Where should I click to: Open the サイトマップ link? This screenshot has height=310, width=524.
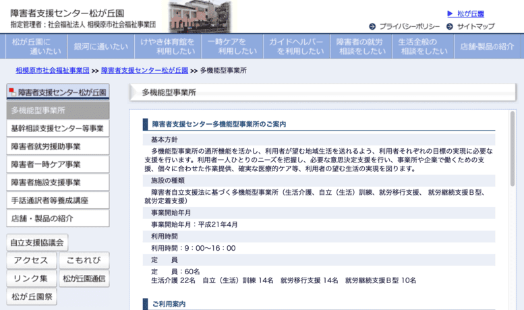tap(475, 26)
